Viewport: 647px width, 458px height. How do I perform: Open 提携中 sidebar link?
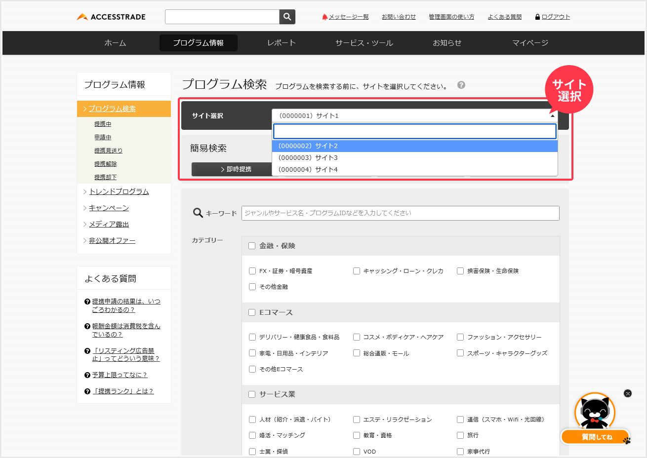103,124
